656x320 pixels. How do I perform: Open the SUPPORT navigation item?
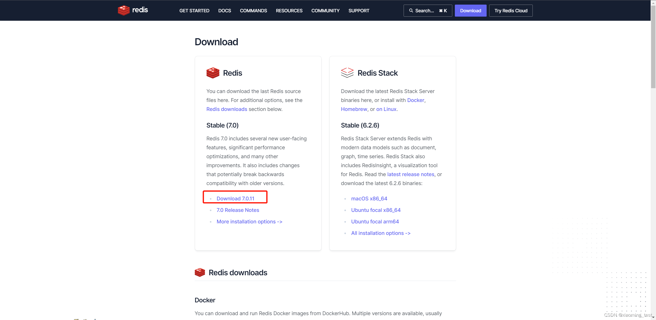tap(359, 10)
